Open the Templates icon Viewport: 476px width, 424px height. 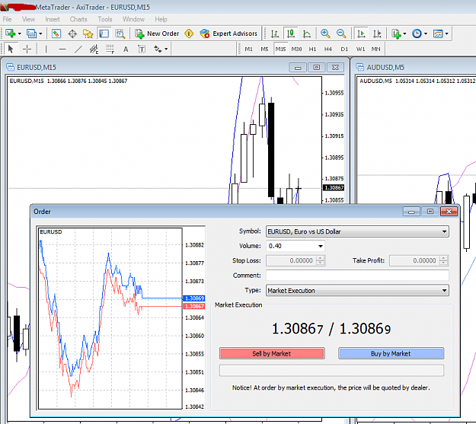(438, 33)
